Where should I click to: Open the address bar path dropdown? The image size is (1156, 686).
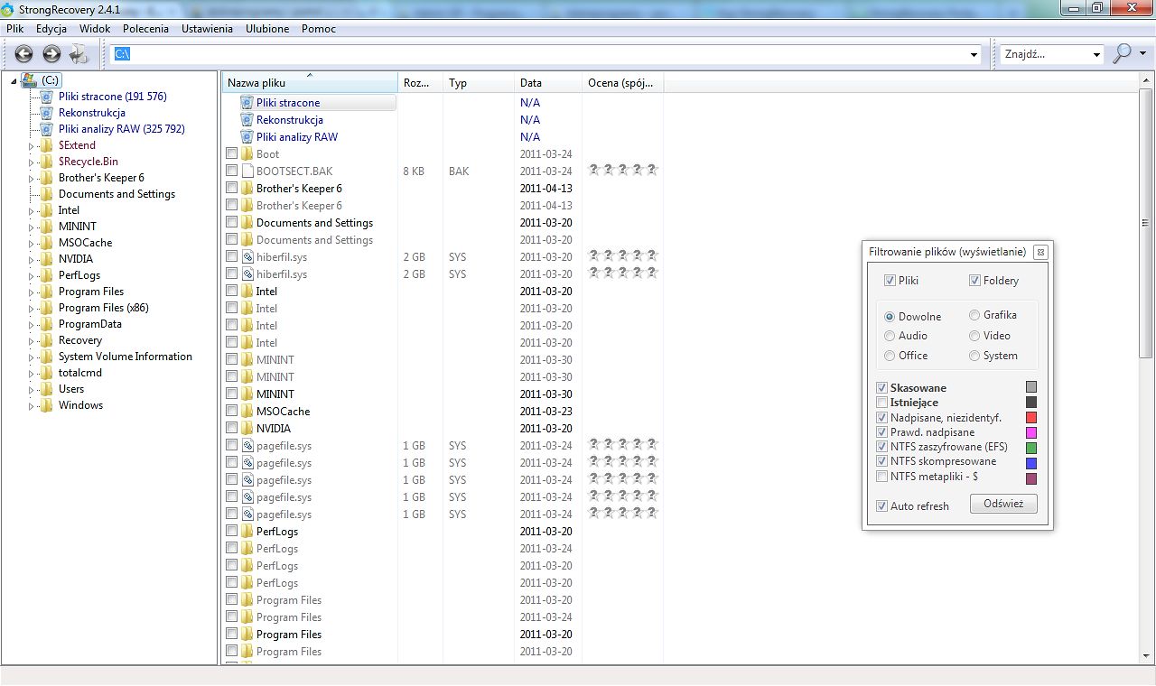coord(974,55)
